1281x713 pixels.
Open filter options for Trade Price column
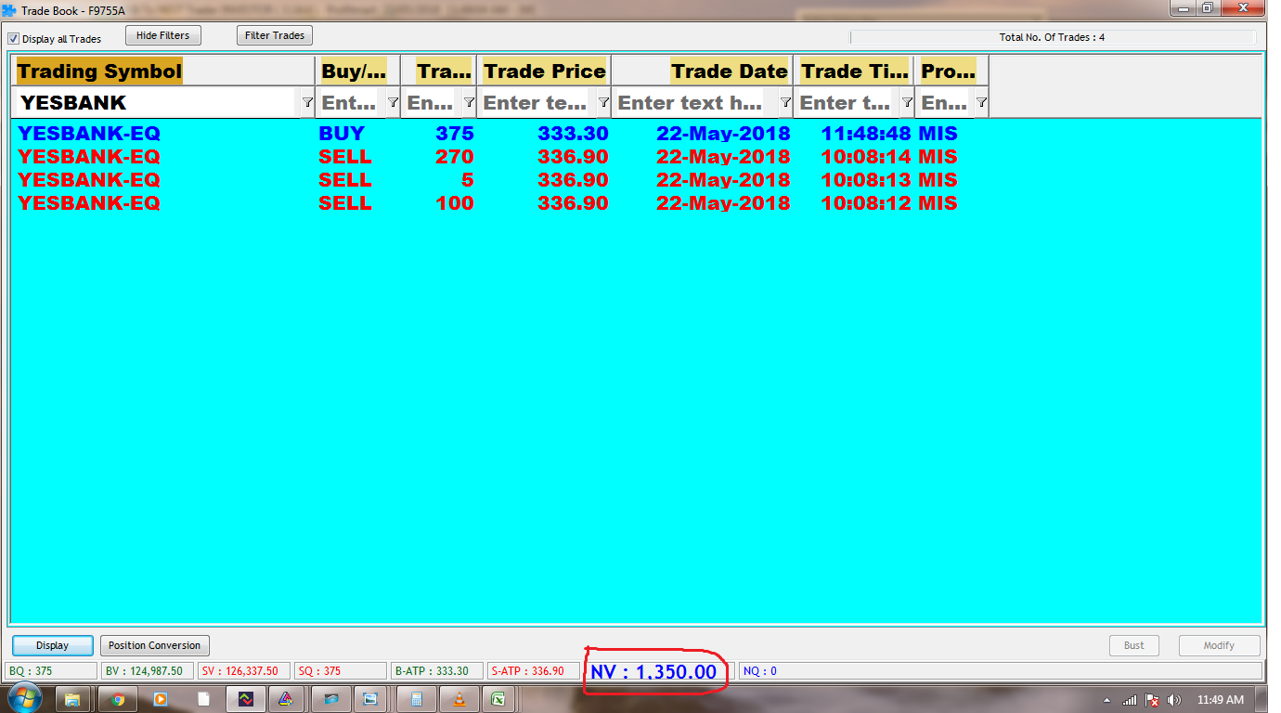coord(603,102)
